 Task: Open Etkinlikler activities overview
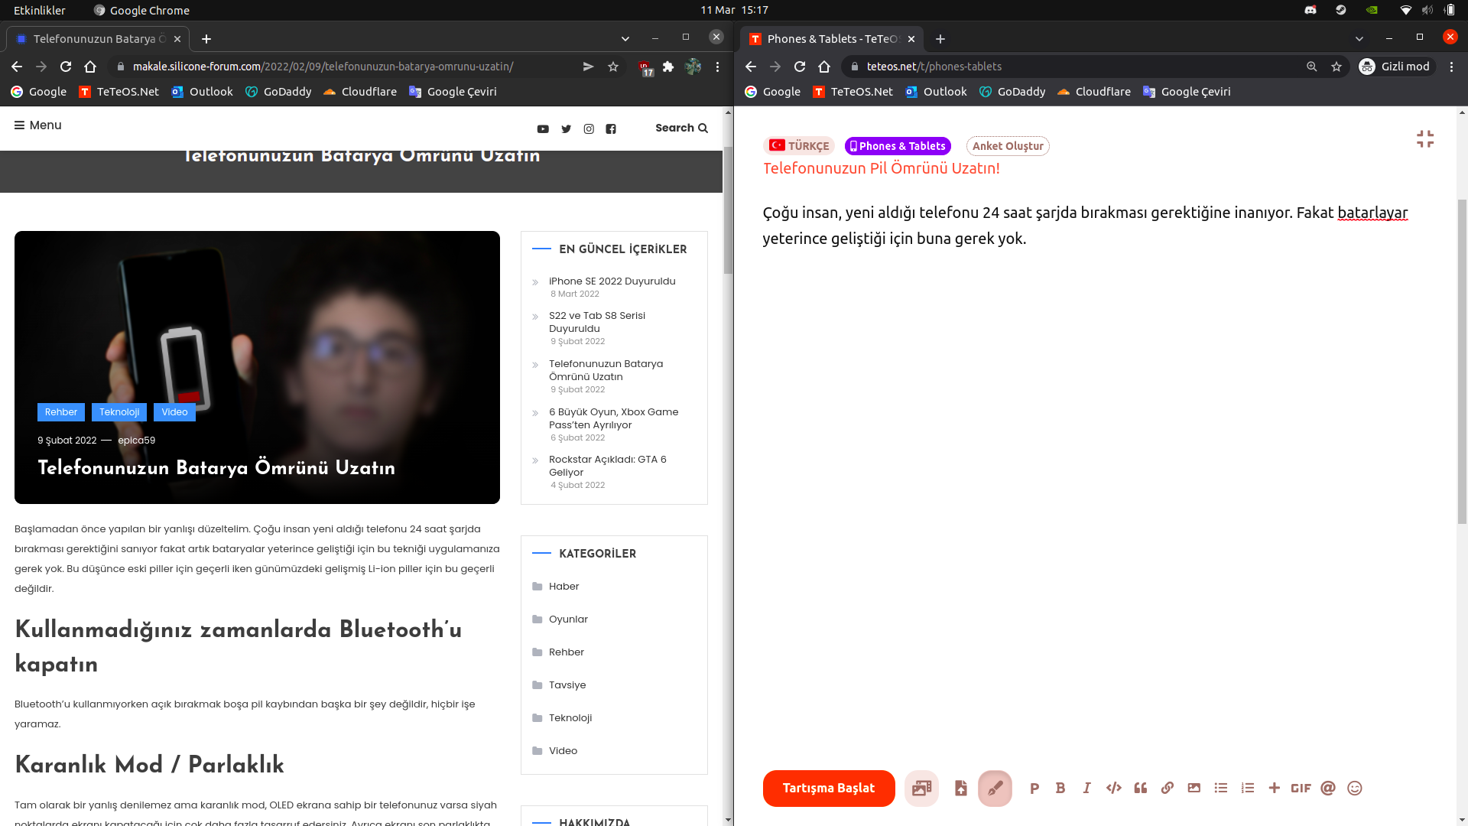(40, 10)
